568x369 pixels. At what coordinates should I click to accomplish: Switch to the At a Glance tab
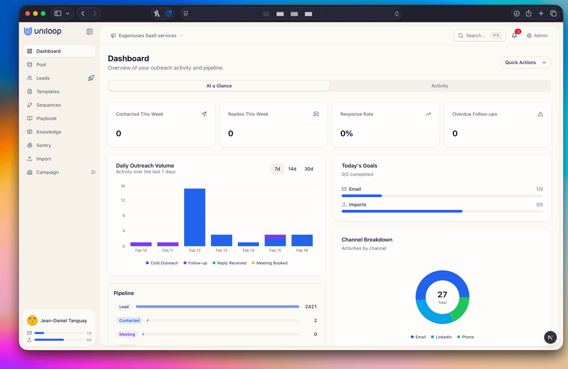click(219, 86)
